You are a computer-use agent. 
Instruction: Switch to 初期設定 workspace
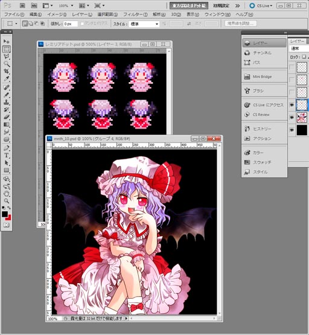click(x=221, y=6)
